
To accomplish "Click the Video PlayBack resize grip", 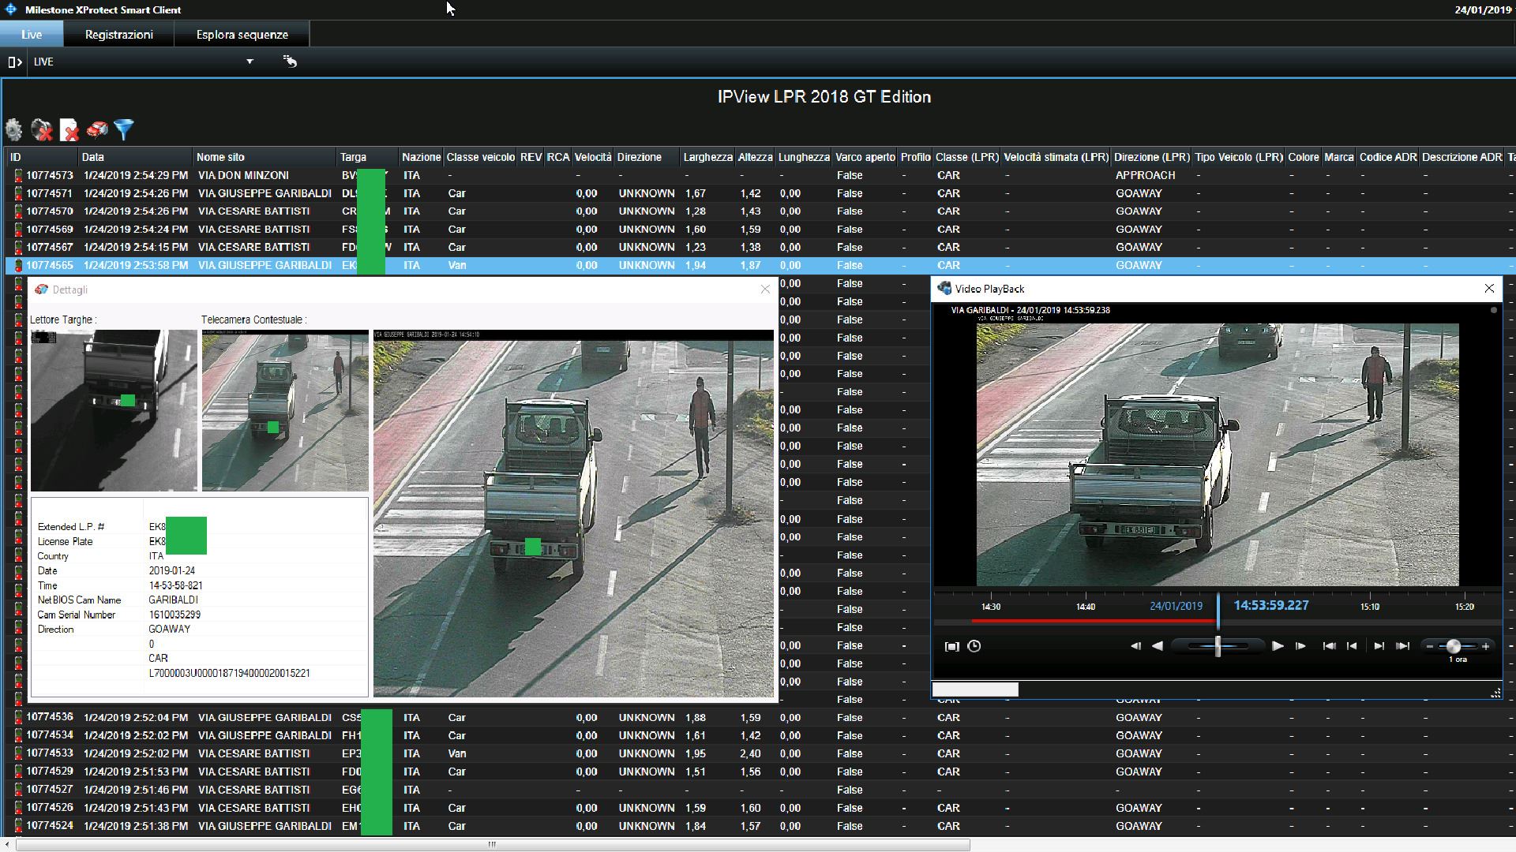I will [1495, 693].
